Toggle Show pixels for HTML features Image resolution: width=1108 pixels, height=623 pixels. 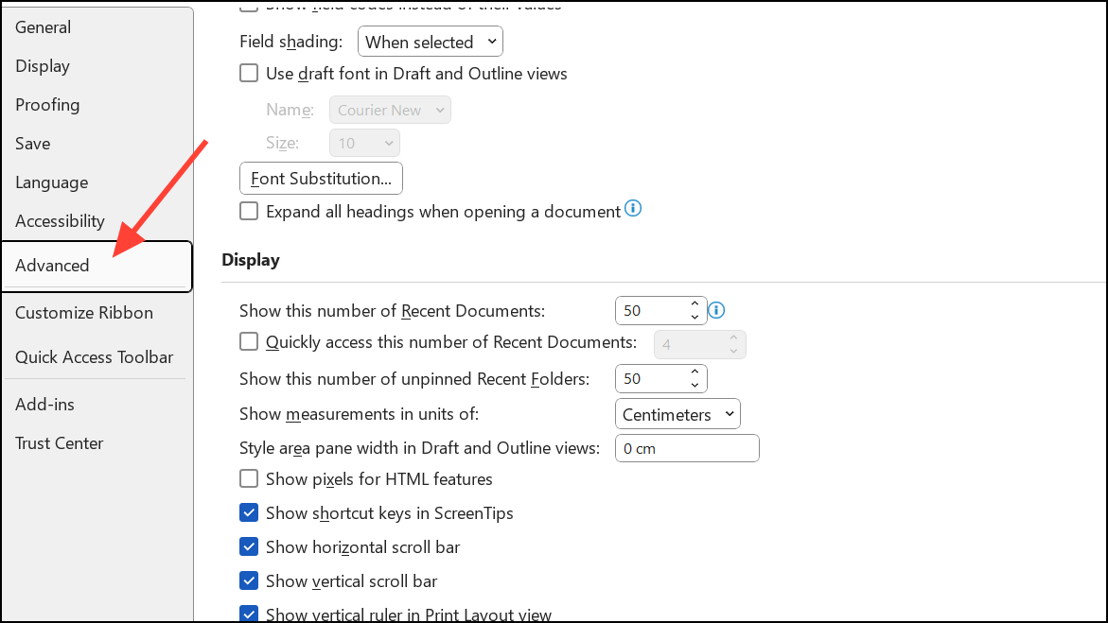tap(249, 479)
